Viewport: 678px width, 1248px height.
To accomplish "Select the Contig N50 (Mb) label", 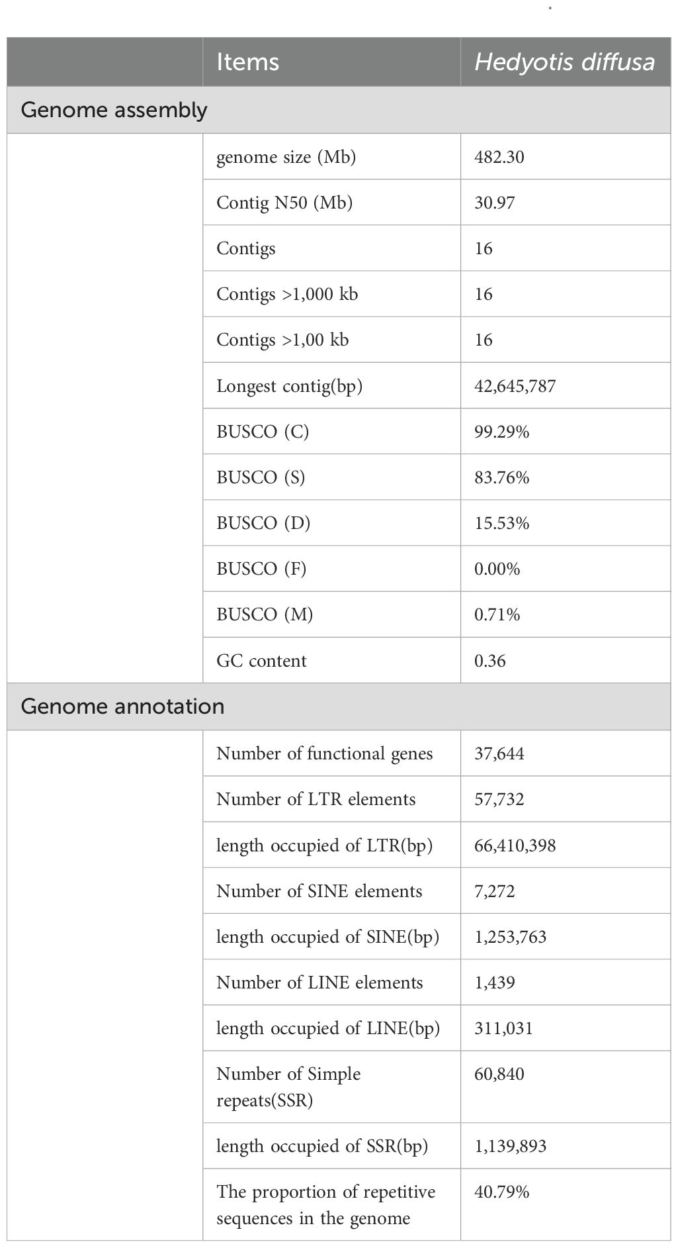I will (284, 203).
